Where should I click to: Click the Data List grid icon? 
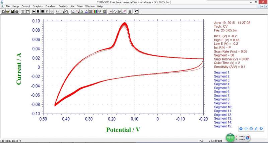130,11
